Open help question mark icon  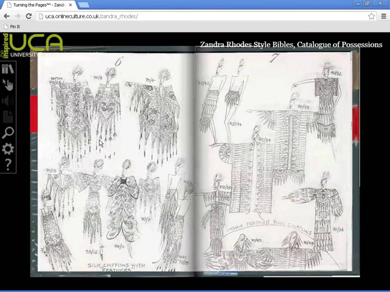coord(8,165)
